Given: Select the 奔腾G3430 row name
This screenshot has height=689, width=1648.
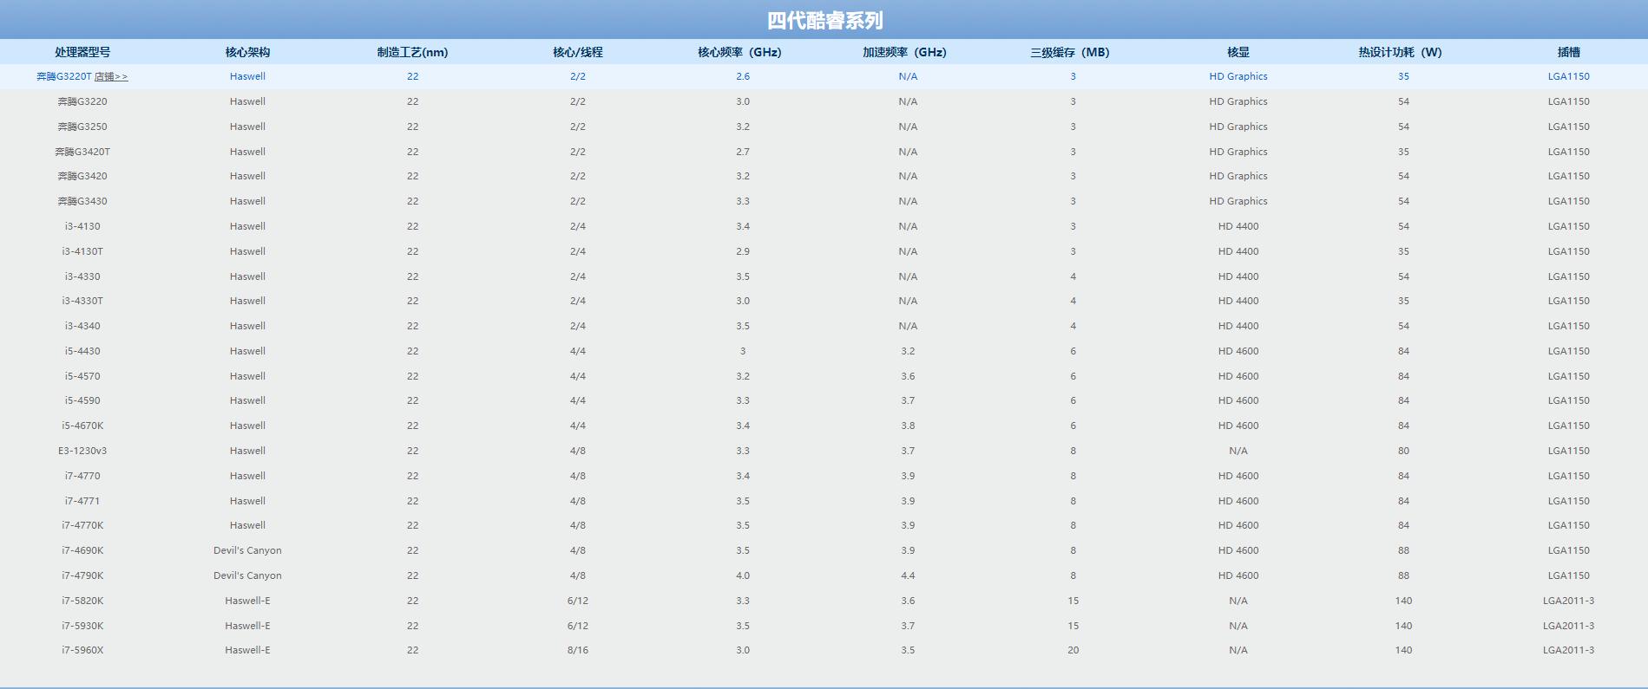Looking at the screenshot, I should pos(82,201).
